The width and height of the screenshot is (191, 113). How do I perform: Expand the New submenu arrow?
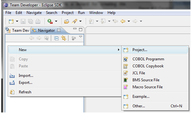pyautogui.click(x=119, y=50)
